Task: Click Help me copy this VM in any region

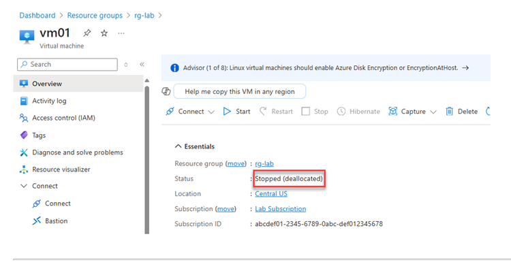Action: (240, 91)
